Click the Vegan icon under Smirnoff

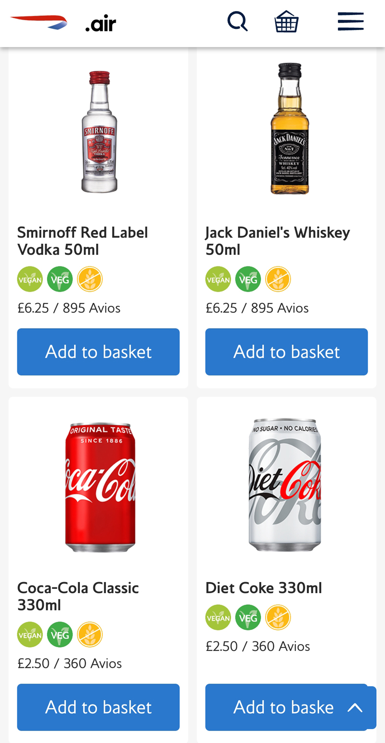[30, 279]
